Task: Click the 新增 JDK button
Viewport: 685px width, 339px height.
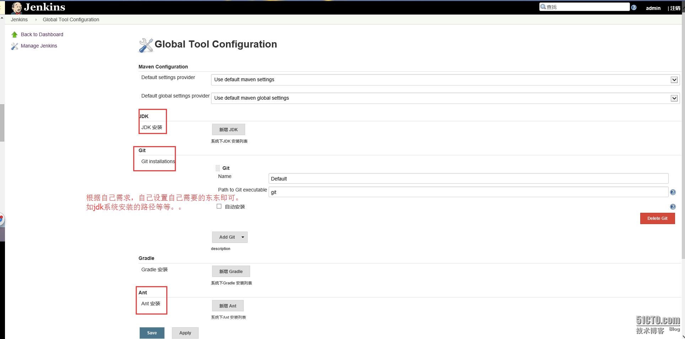Action: 228,129
